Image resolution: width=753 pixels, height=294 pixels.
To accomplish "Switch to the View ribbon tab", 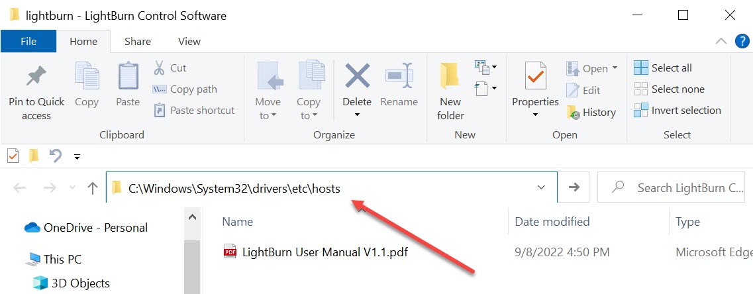I will [x=189, y=41].
